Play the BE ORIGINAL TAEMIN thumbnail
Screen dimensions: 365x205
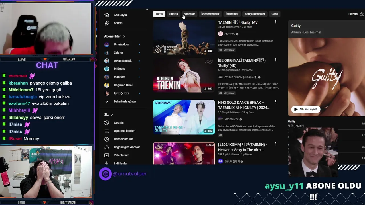click(x=184, y=75)
